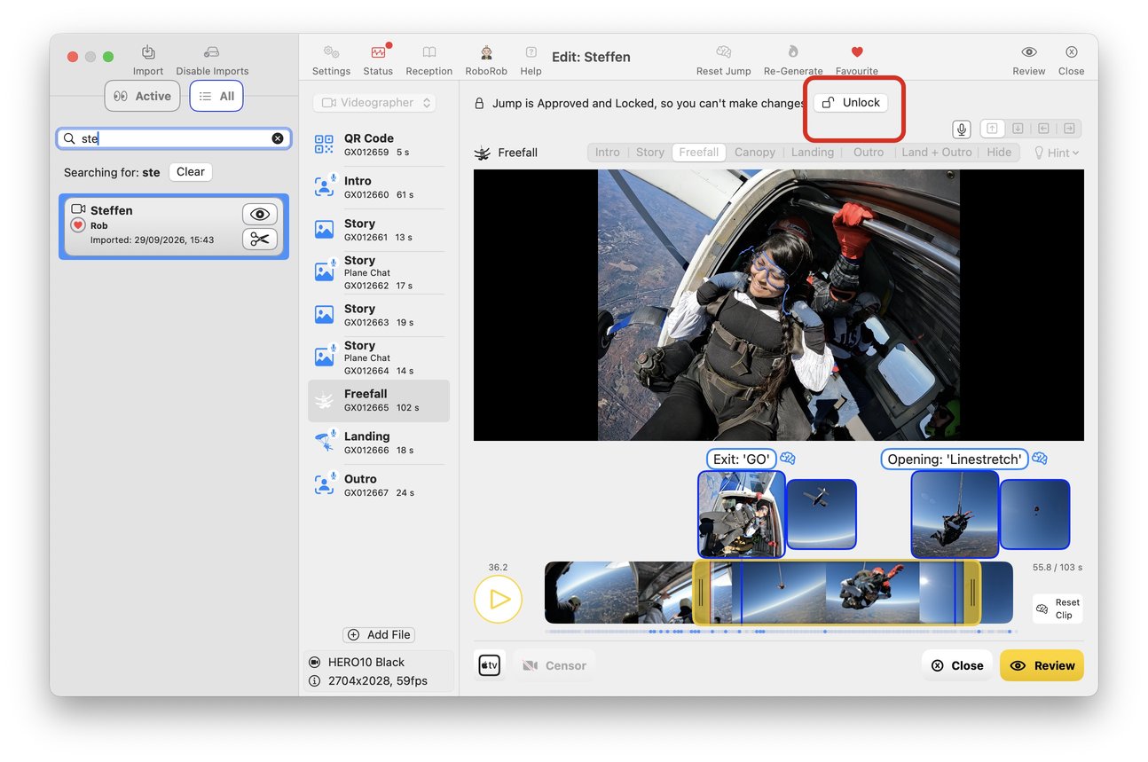Select the Canopy clip type tab

click(755, 153)
